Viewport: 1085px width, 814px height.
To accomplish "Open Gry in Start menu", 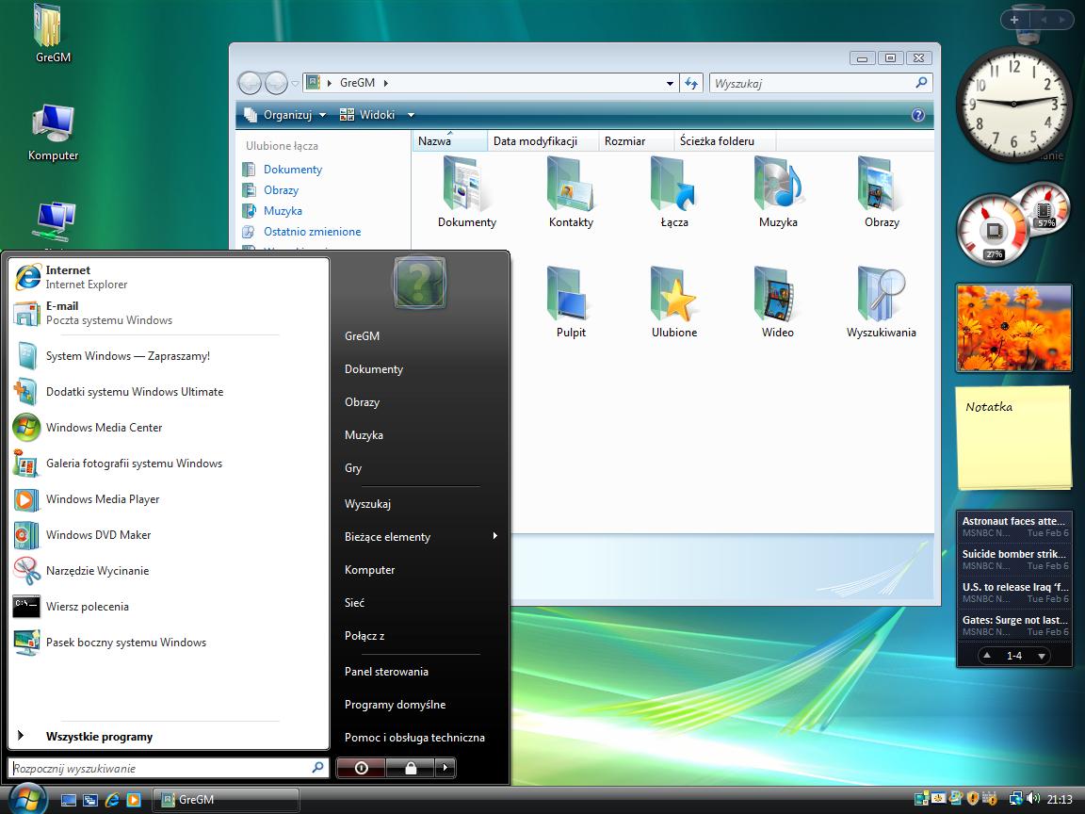I will tap(420, 468).
